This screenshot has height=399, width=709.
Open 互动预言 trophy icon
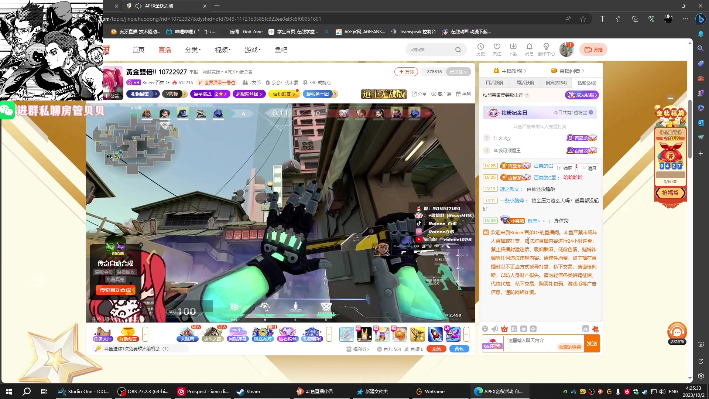128,334
